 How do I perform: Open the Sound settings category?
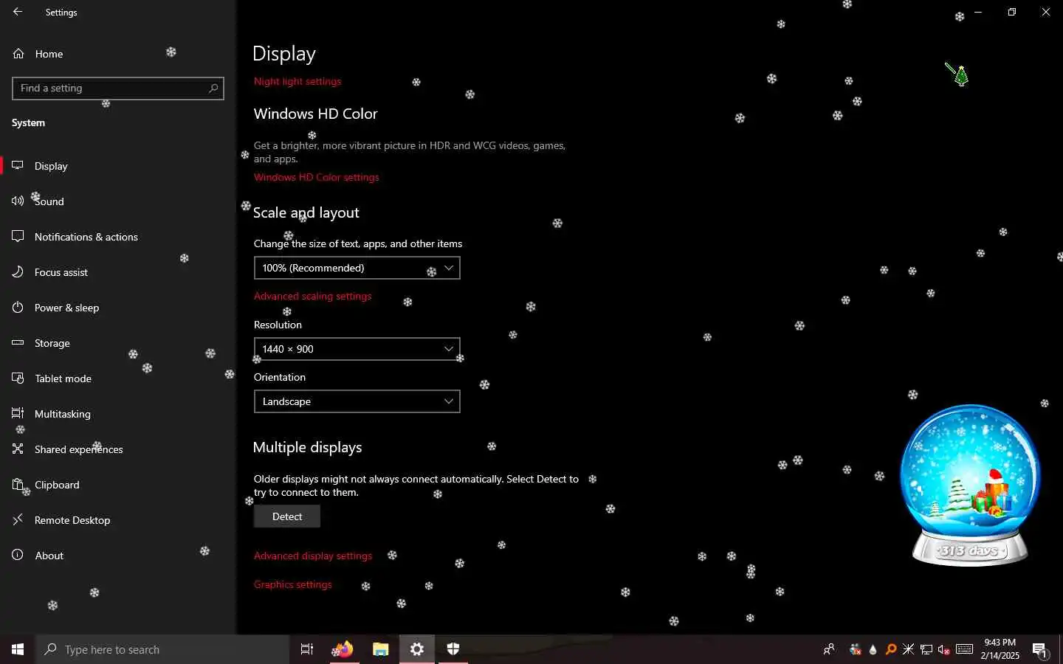(x=118, y=201)
